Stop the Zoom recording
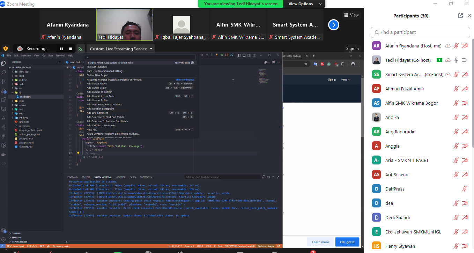 point(71,49)
